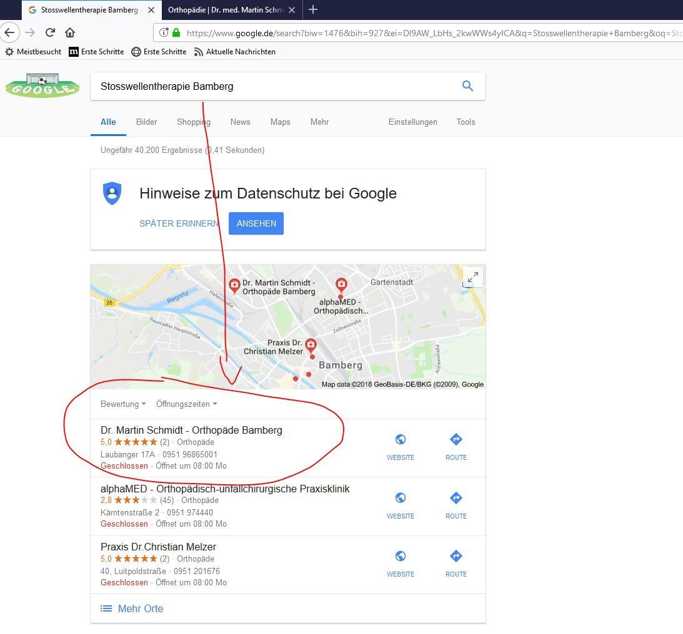Open website of alphaMED Praxisklinik
This screenshot has width=683, height=634.
401,505
